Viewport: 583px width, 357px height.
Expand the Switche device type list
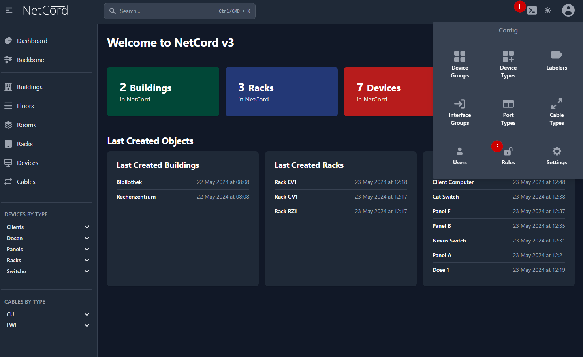pos(87,271)
